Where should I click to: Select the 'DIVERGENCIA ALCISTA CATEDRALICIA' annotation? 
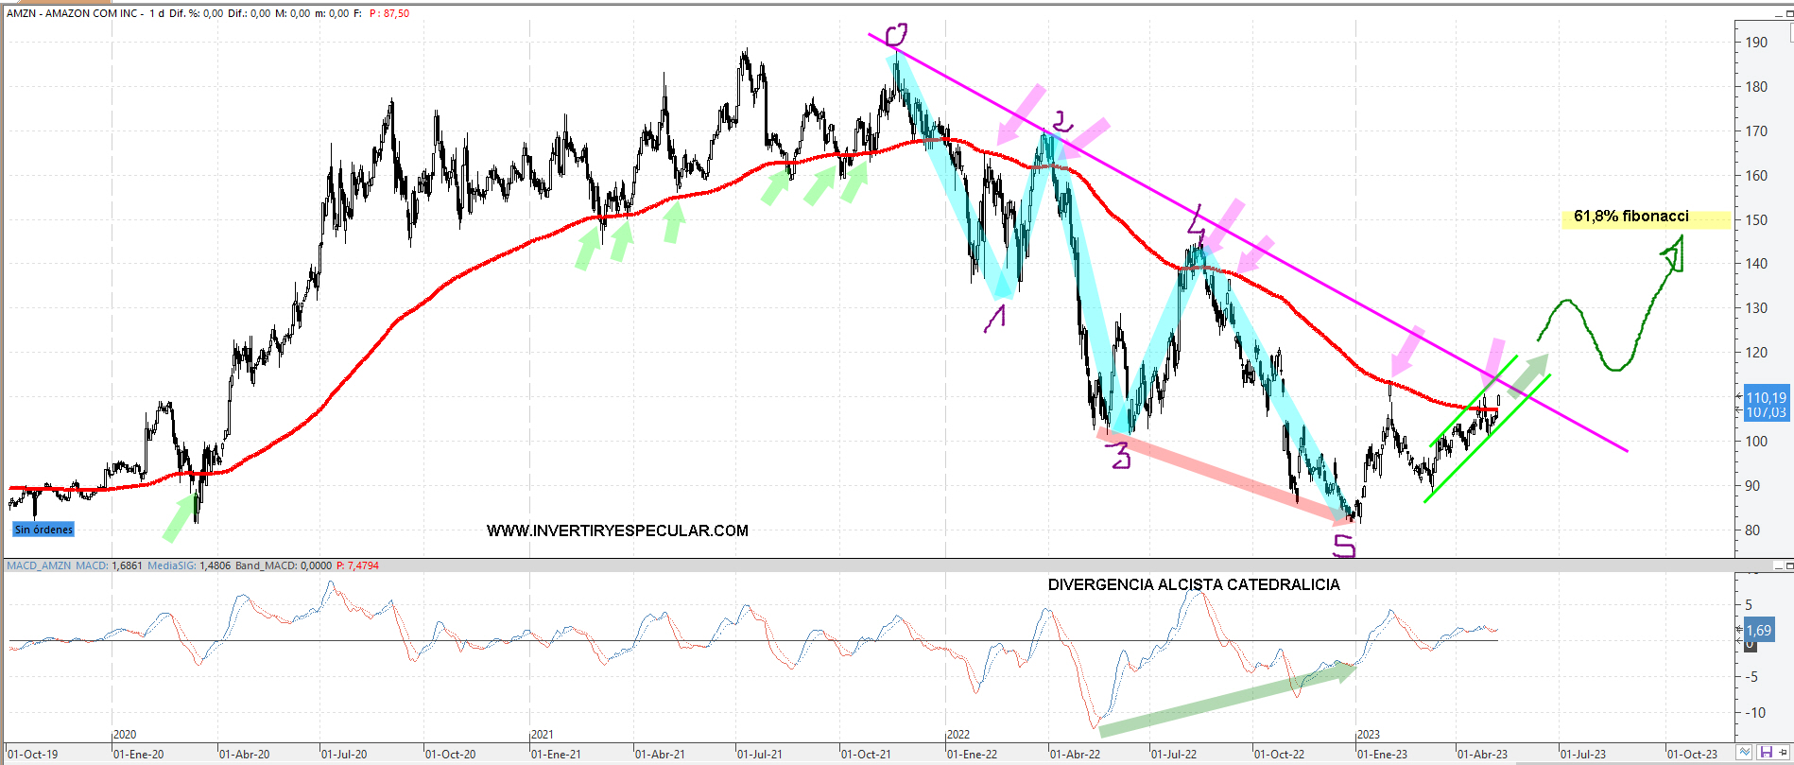coord(1193,584)
